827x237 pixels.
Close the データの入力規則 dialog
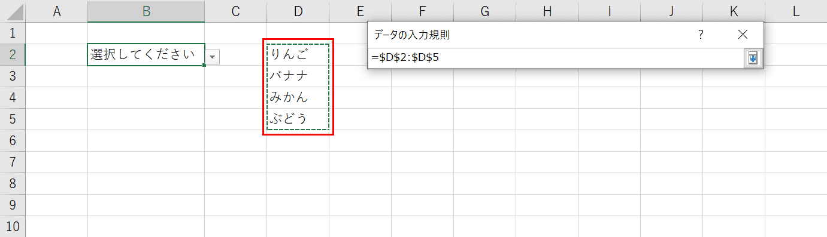(x=743, y=35)
